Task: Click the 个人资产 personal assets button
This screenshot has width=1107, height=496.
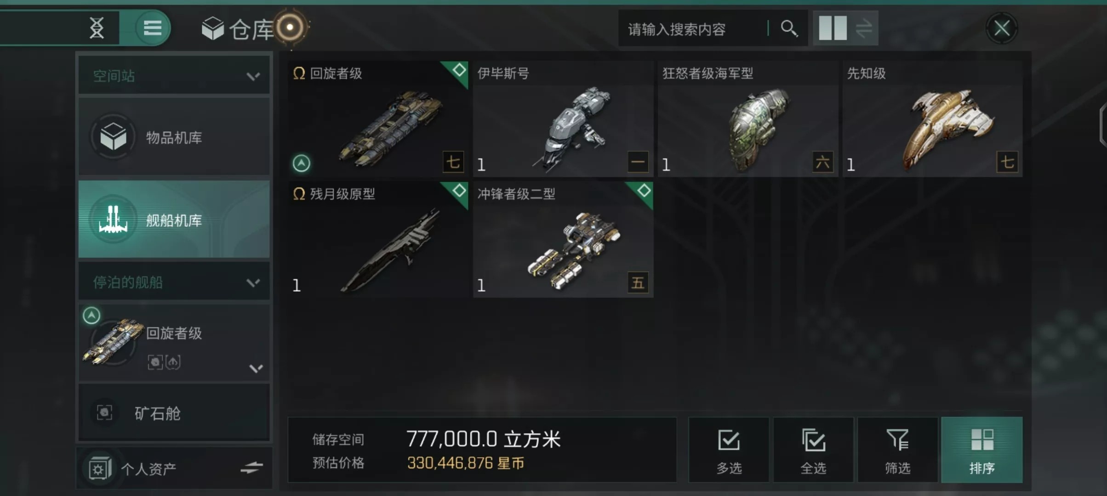Action: pos(149,468)
